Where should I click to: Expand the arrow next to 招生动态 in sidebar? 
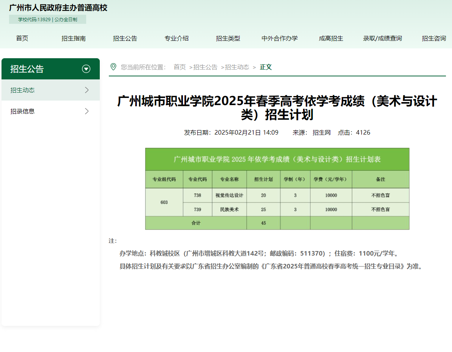coord(87,90)
